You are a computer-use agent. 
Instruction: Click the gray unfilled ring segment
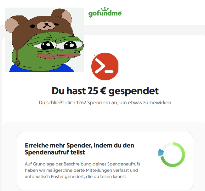click(x=167, y=145)
